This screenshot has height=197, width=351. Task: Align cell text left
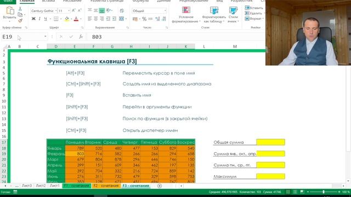point(90,19)
